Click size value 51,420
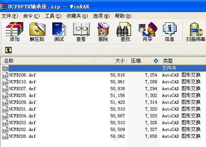 coord(117,102)
